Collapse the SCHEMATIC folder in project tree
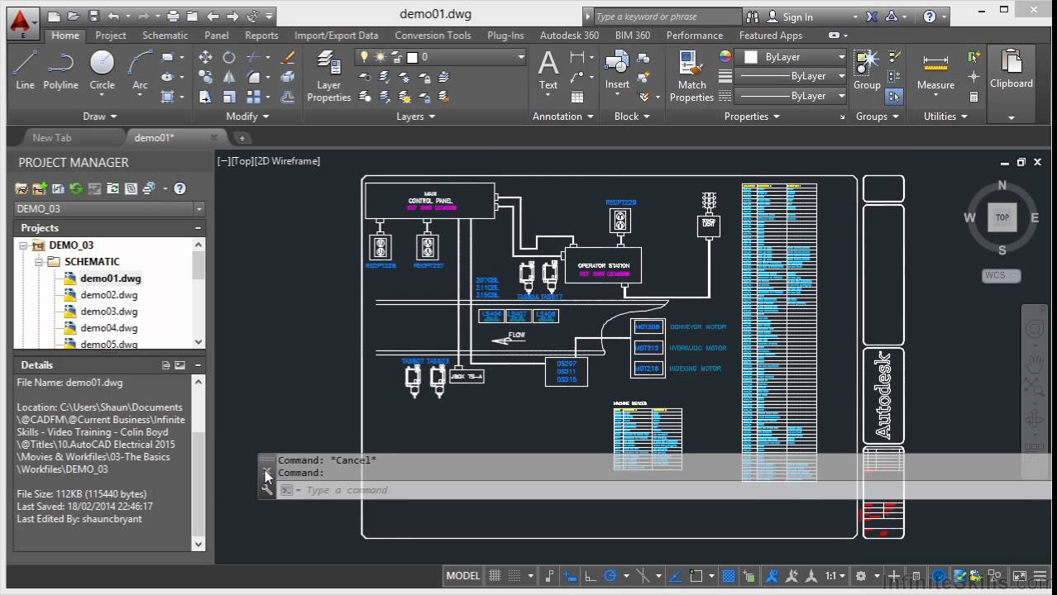This screenshot has height=595, width=1057. [x=39, y=262]
